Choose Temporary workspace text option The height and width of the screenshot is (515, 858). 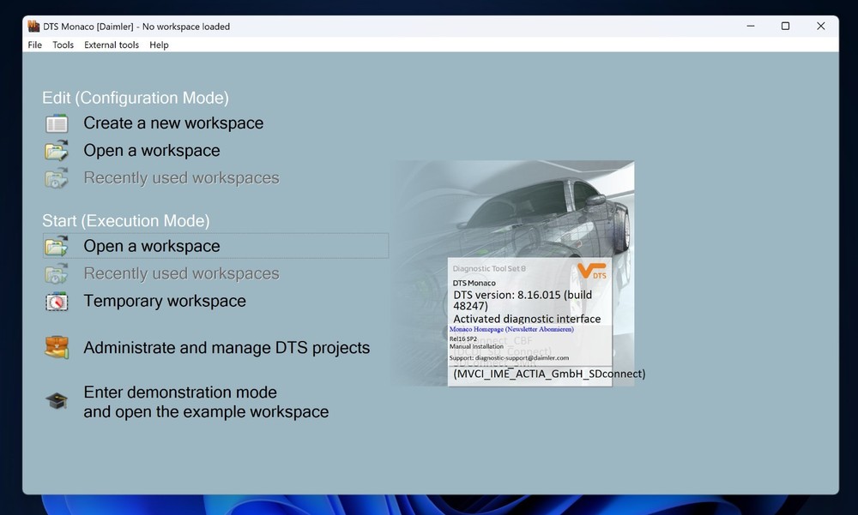point(165,302)
